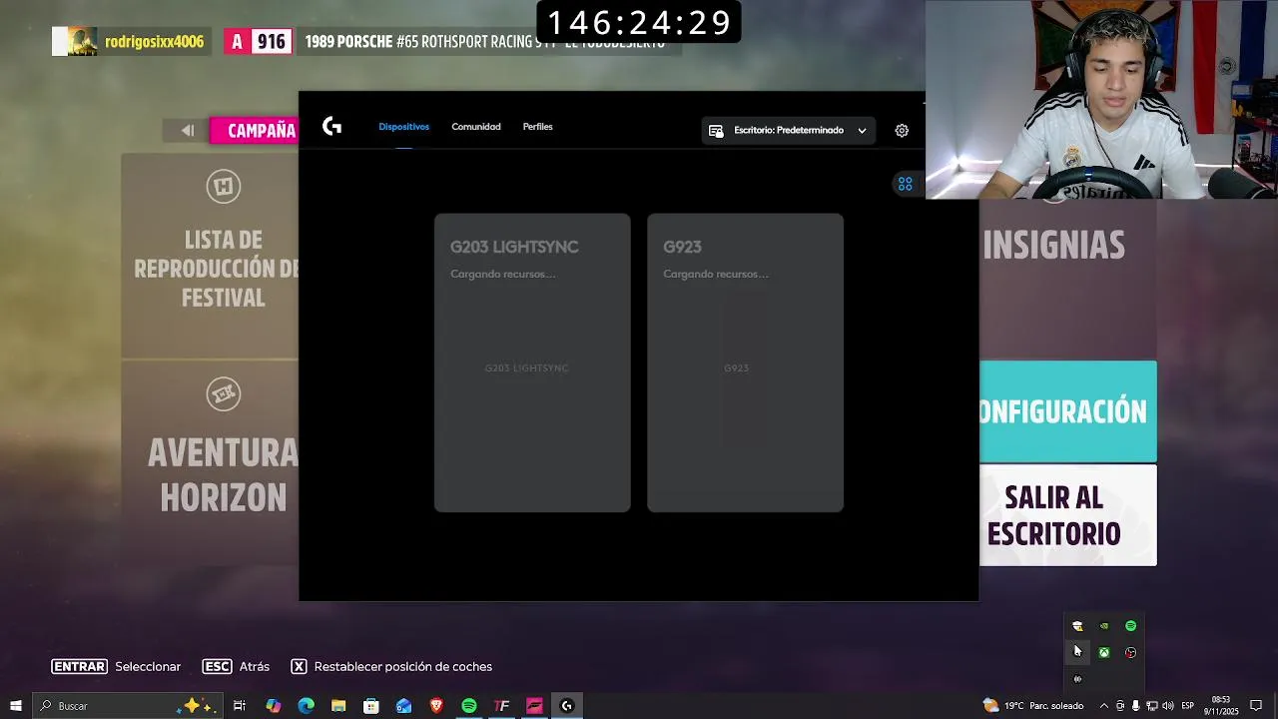Open Lista de Reproducción de Festival tile
This screenshot has height=719, width=1278.
[211, 256]
